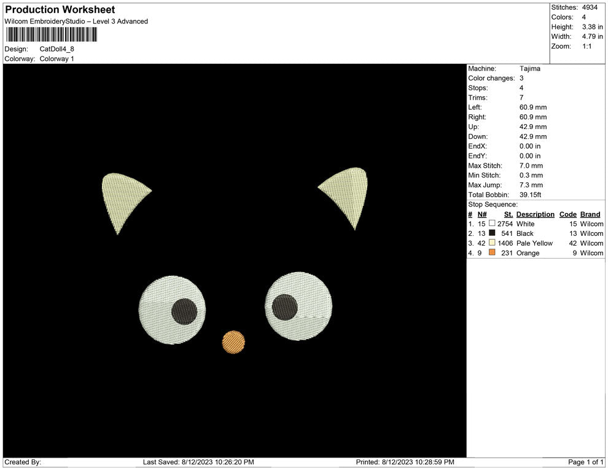Image resolution: width=608 pixels, height=468 pixels.
Task: Click the Description column header
Action: pyautogui.click(x=535, y=214)
